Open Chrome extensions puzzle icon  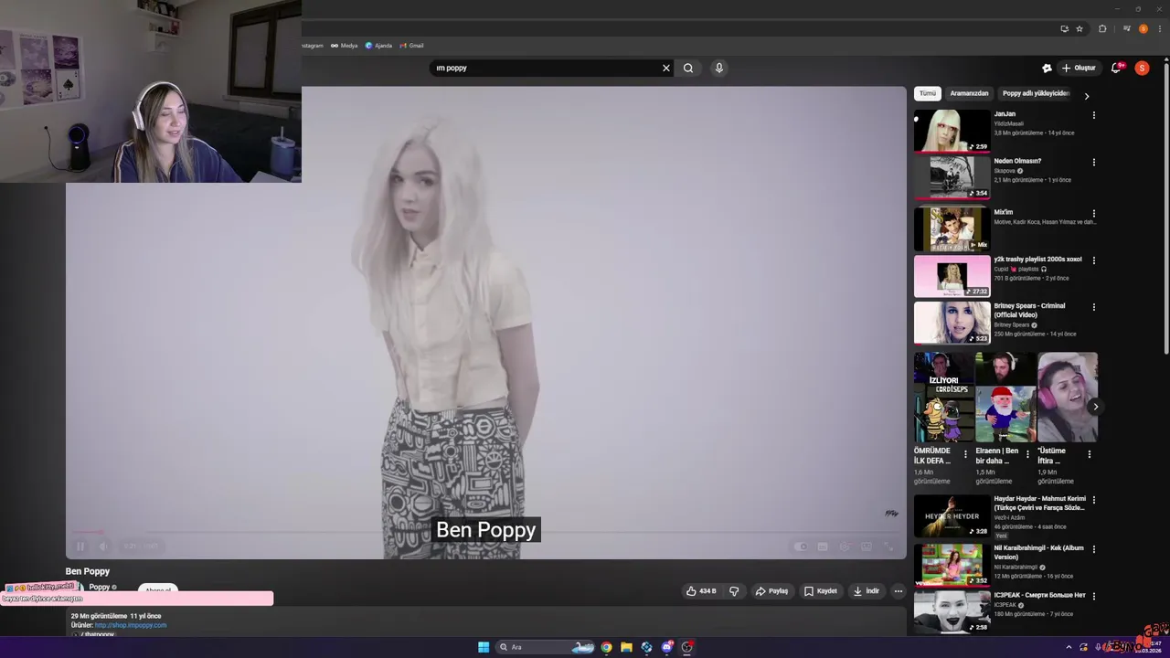(1102, 28)
